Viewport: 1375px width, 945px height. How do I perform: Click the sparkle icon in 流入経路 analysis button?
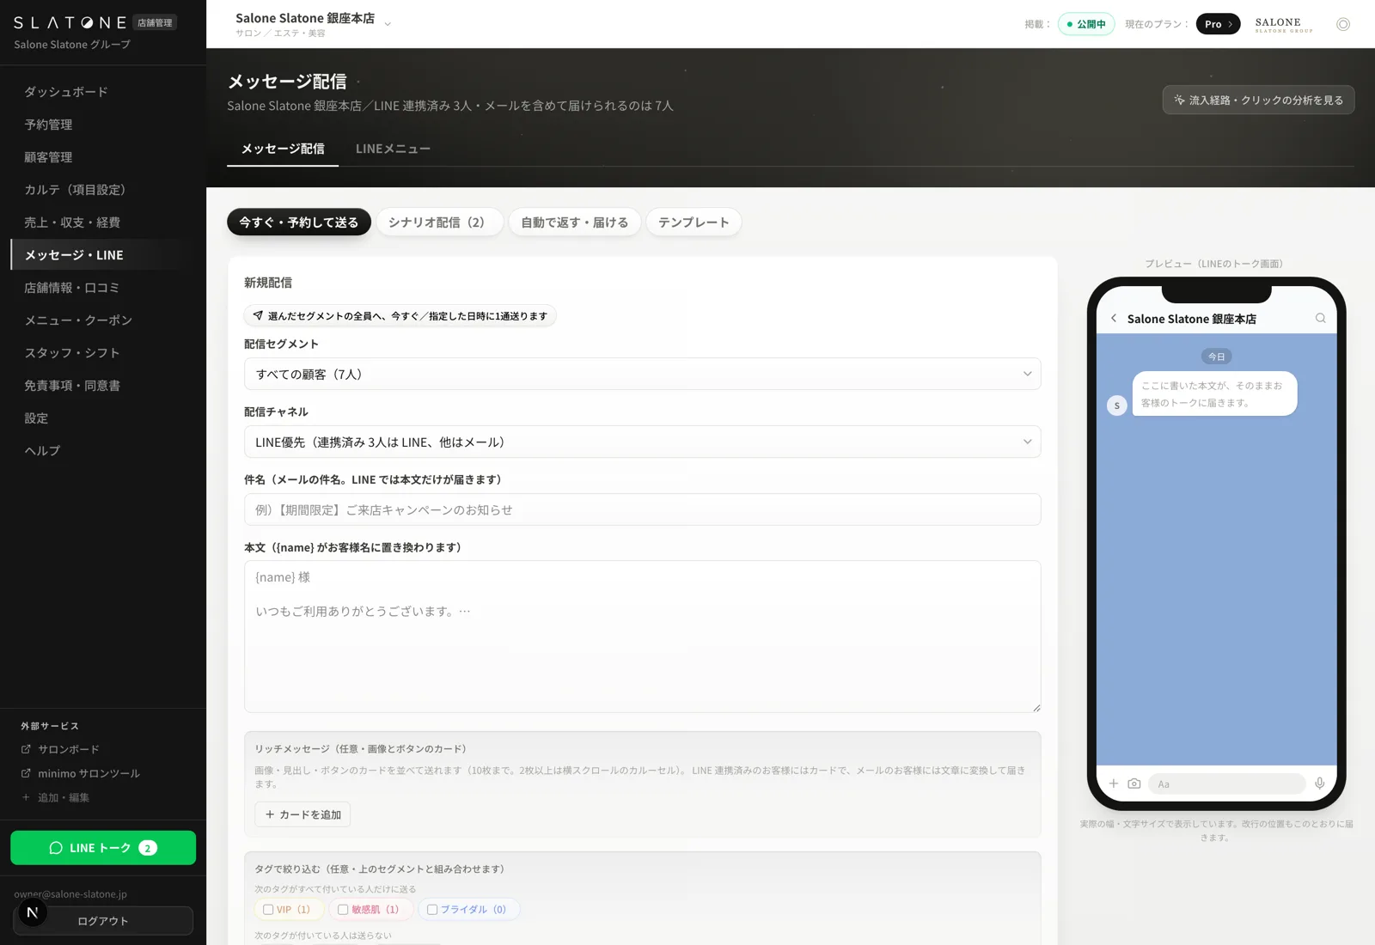pos(1179,100)
